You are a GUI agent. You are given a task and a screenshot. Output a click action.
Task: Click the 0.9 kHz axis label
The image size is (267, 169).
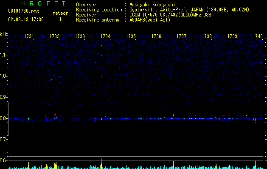tap(3, 97)
